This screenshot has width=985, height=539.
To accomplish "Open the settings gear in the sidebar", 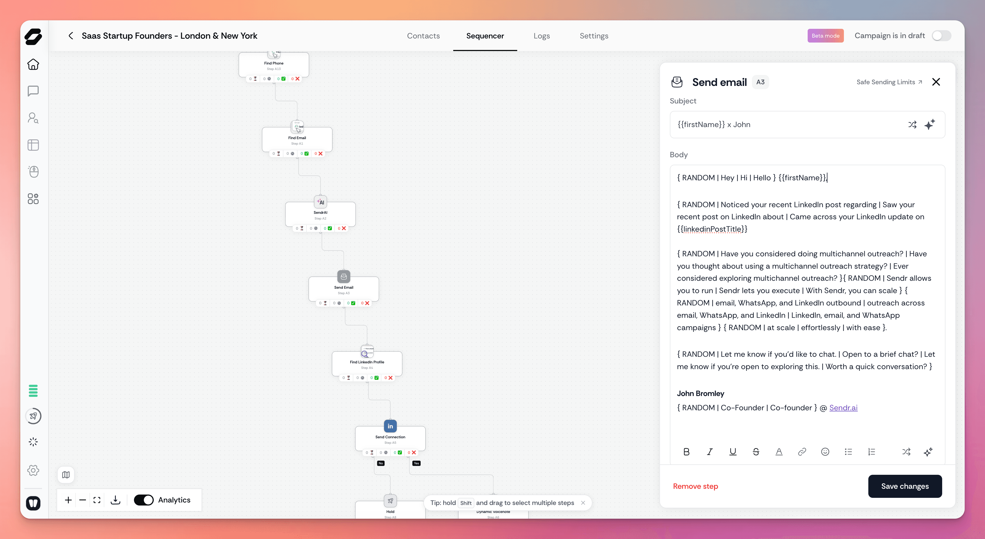I will tap(33, 470).
